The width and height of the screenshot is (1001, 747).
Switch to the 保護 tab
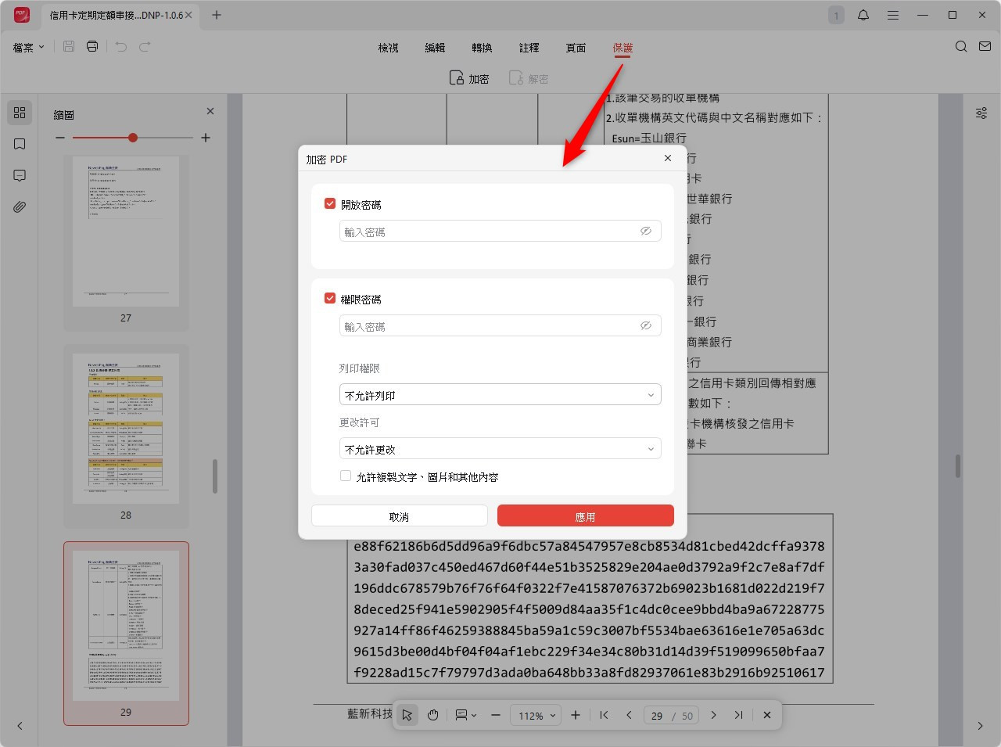click(623, 48)
